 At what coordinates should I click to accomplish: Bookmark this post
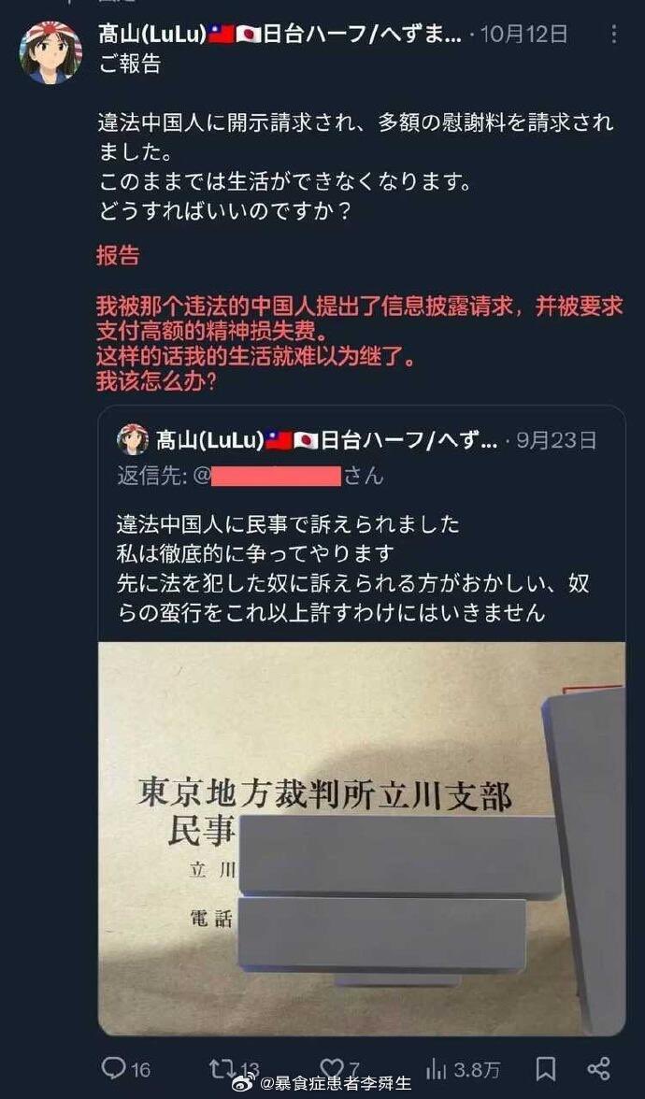click(x=546, y=1069)
